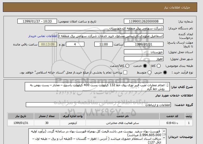Click need date cell 1399/01/31 in table
This screenshot has width=203, height=144.
click(x=21, y=123)
